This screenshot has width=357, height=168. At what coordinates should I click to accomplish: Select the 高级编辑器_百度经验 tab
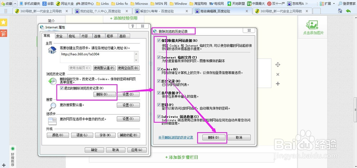point(222,11)
